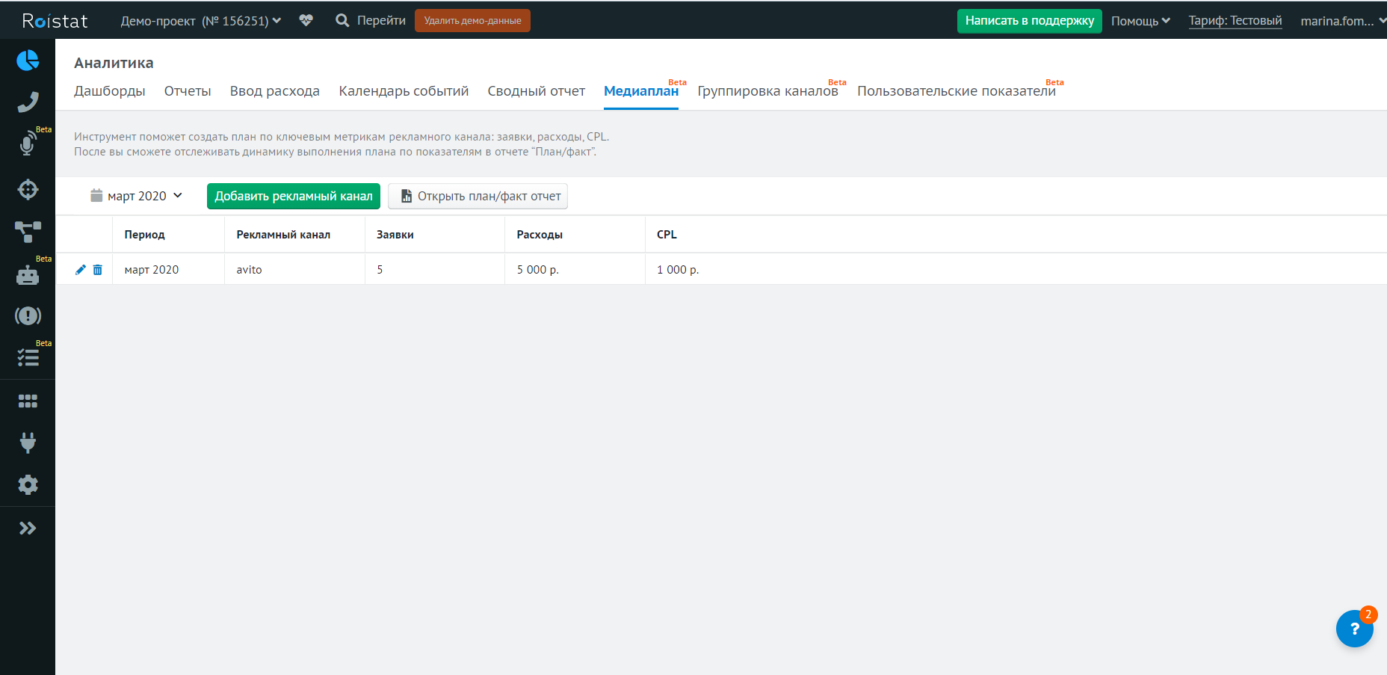1387x675 pixels.
Task: Click the heartbeat project health icon
Action: [306, 20]
